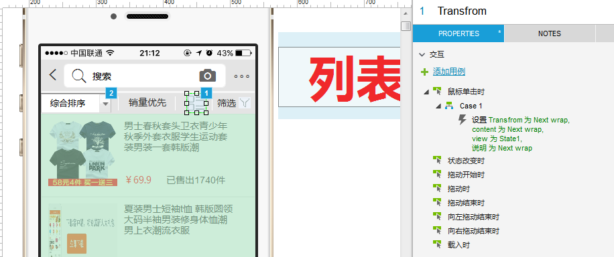Select the 状态改变时 event label

tap(466, 161)
